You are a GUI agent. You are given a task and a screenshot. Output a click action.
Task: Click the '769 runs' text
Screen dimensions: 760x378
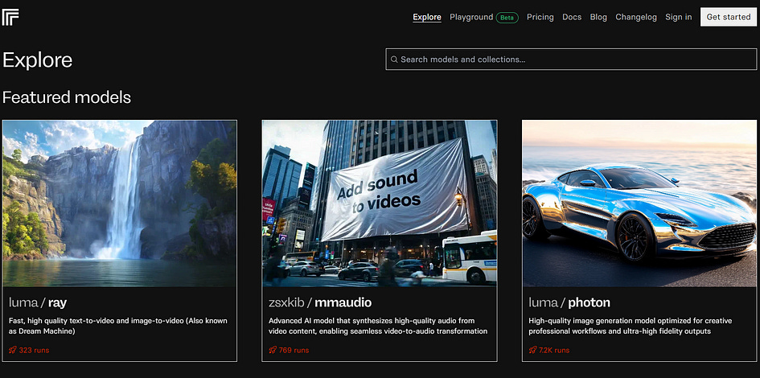294,350
